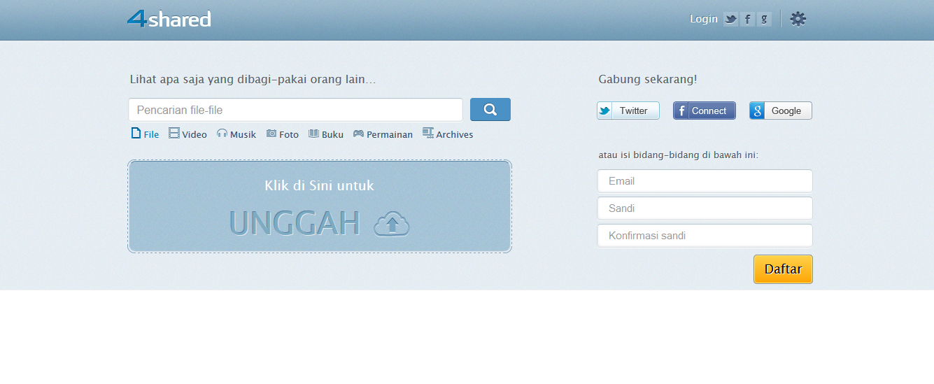The width and height of the screenshot is (934, 384).
Task: Sign up with Facebook Connect button
Action: (705, 111)
